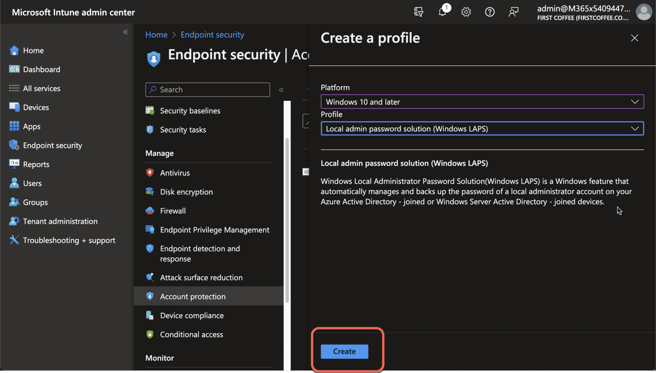Open Tenant administration

pos(60,221)
